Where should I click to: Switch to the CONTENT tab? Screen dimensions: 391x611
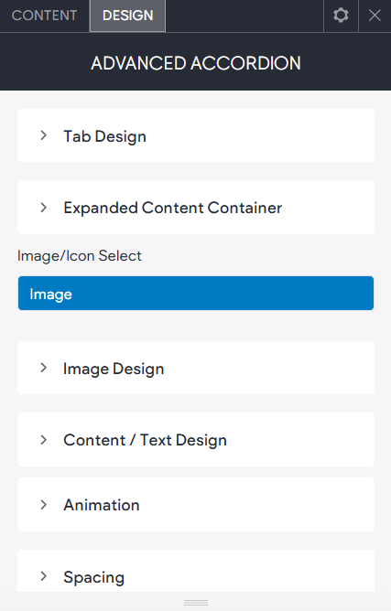(x=45, y=16)
